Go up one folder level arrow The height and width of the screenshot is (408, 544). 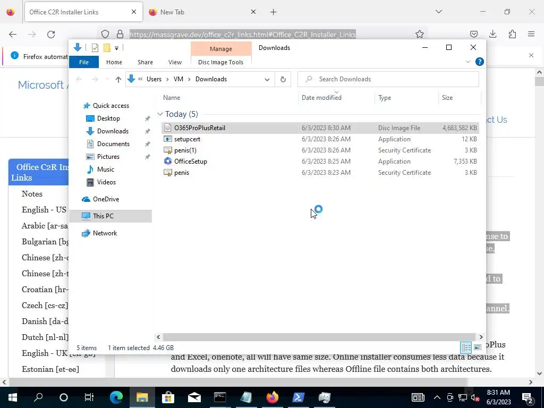(x=118, y=80)
